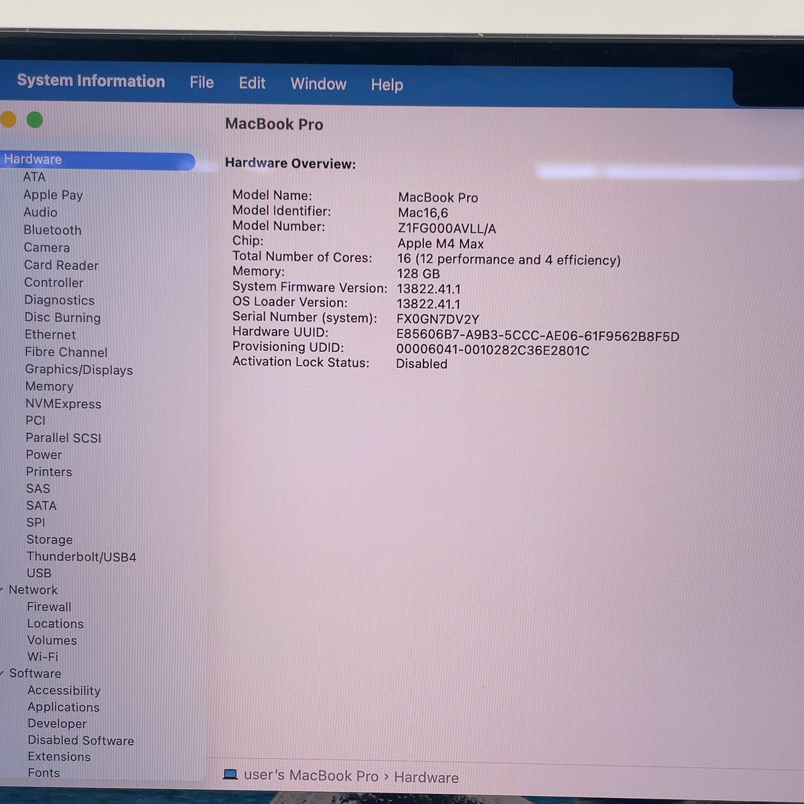Screen dimensions: 804x804
Task: Open Graphics/Displays details
Action: pyautogui.click(x=79, y=370)
